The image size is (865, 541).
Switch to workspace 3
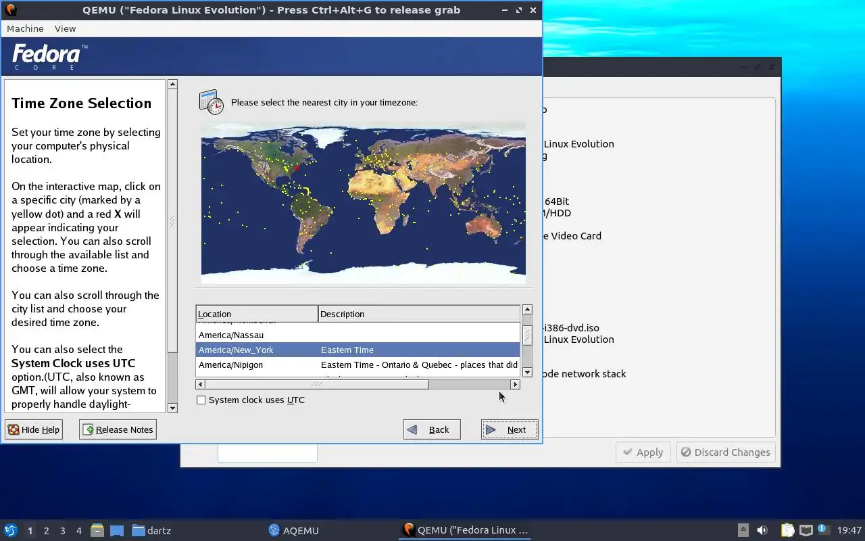click(62, 531)
